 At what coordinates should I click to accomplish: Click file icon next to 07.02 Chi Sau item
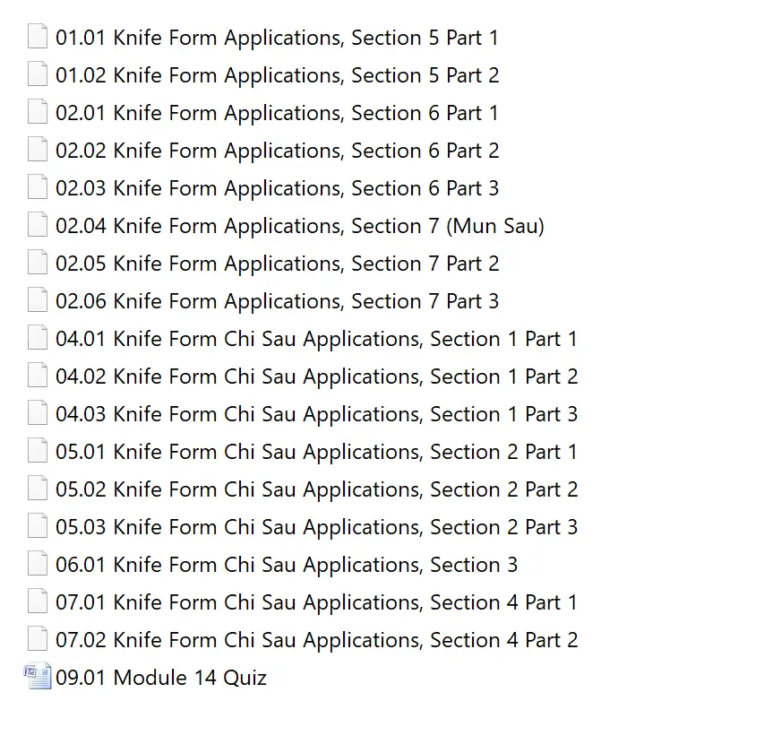point(38,640)
